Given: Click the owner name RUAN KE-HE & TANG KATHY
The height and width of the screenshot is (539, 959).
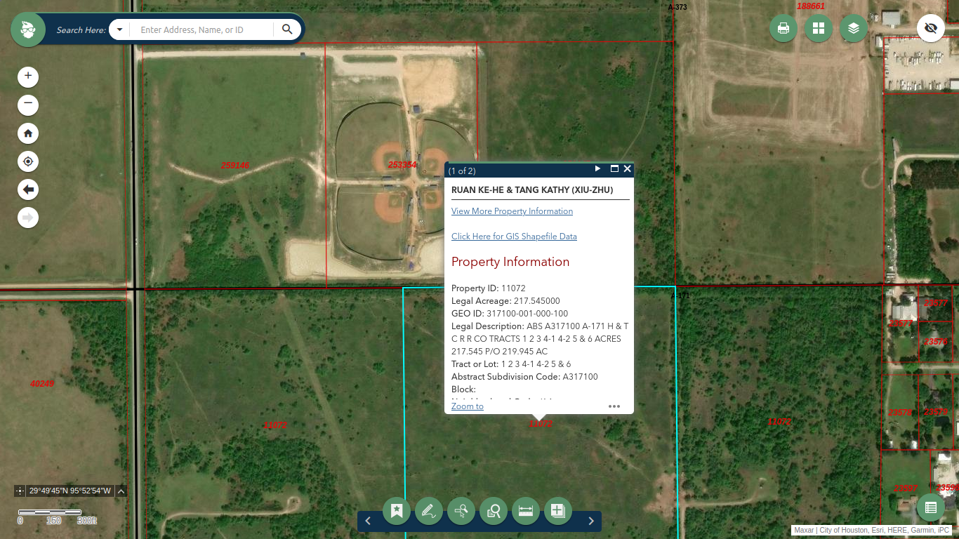Looking at the screenshot, I should [532, 190].
